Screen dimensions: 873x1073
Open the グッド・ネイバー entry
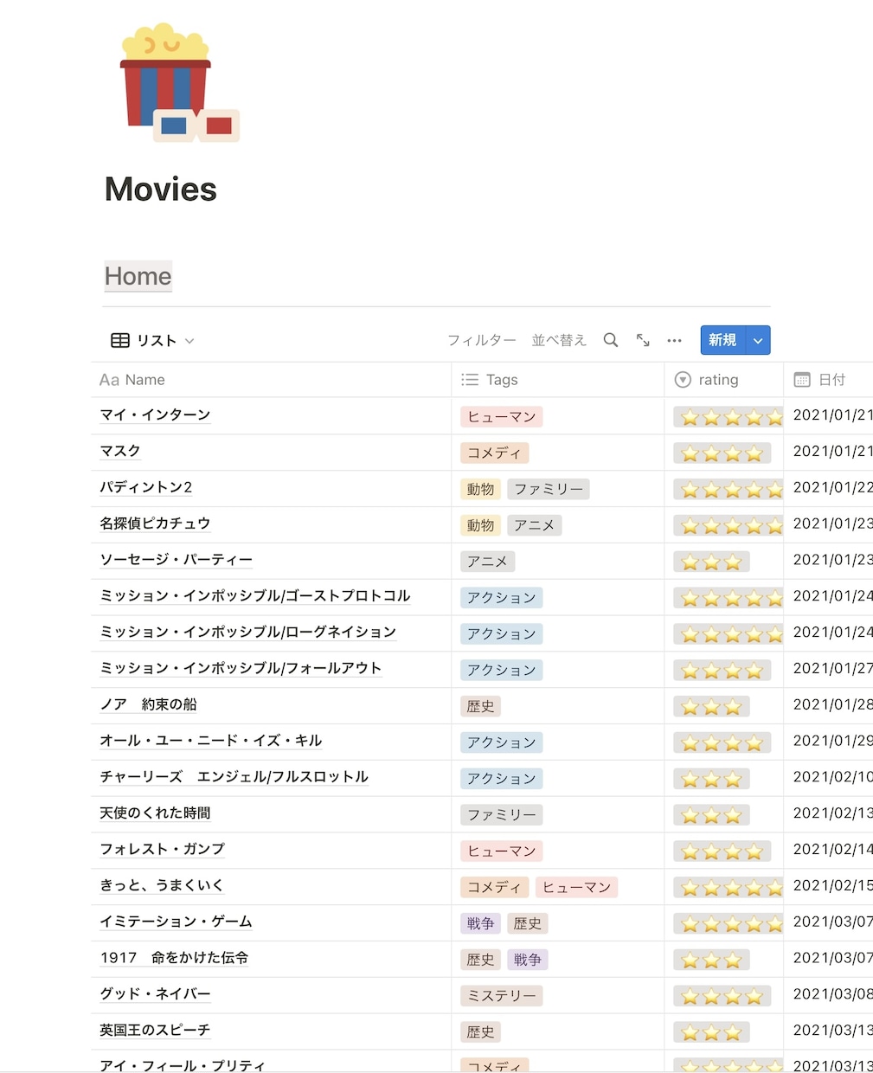(156, 994)
